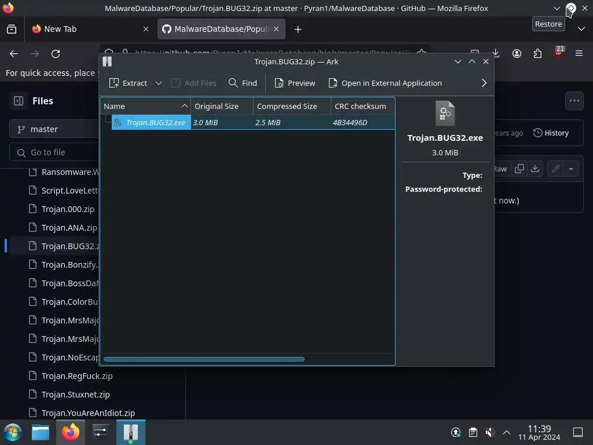Maximize the Ark window
The image size is (593, 445).
(471, 61)
